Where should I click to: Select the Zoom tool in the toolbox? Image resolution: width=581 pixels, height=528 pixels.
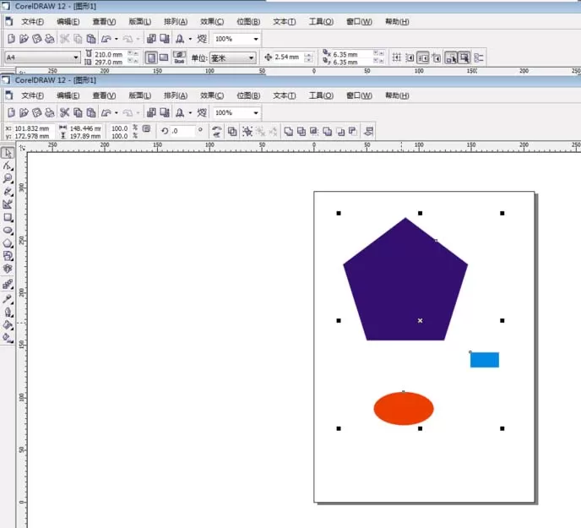(8, 178)
